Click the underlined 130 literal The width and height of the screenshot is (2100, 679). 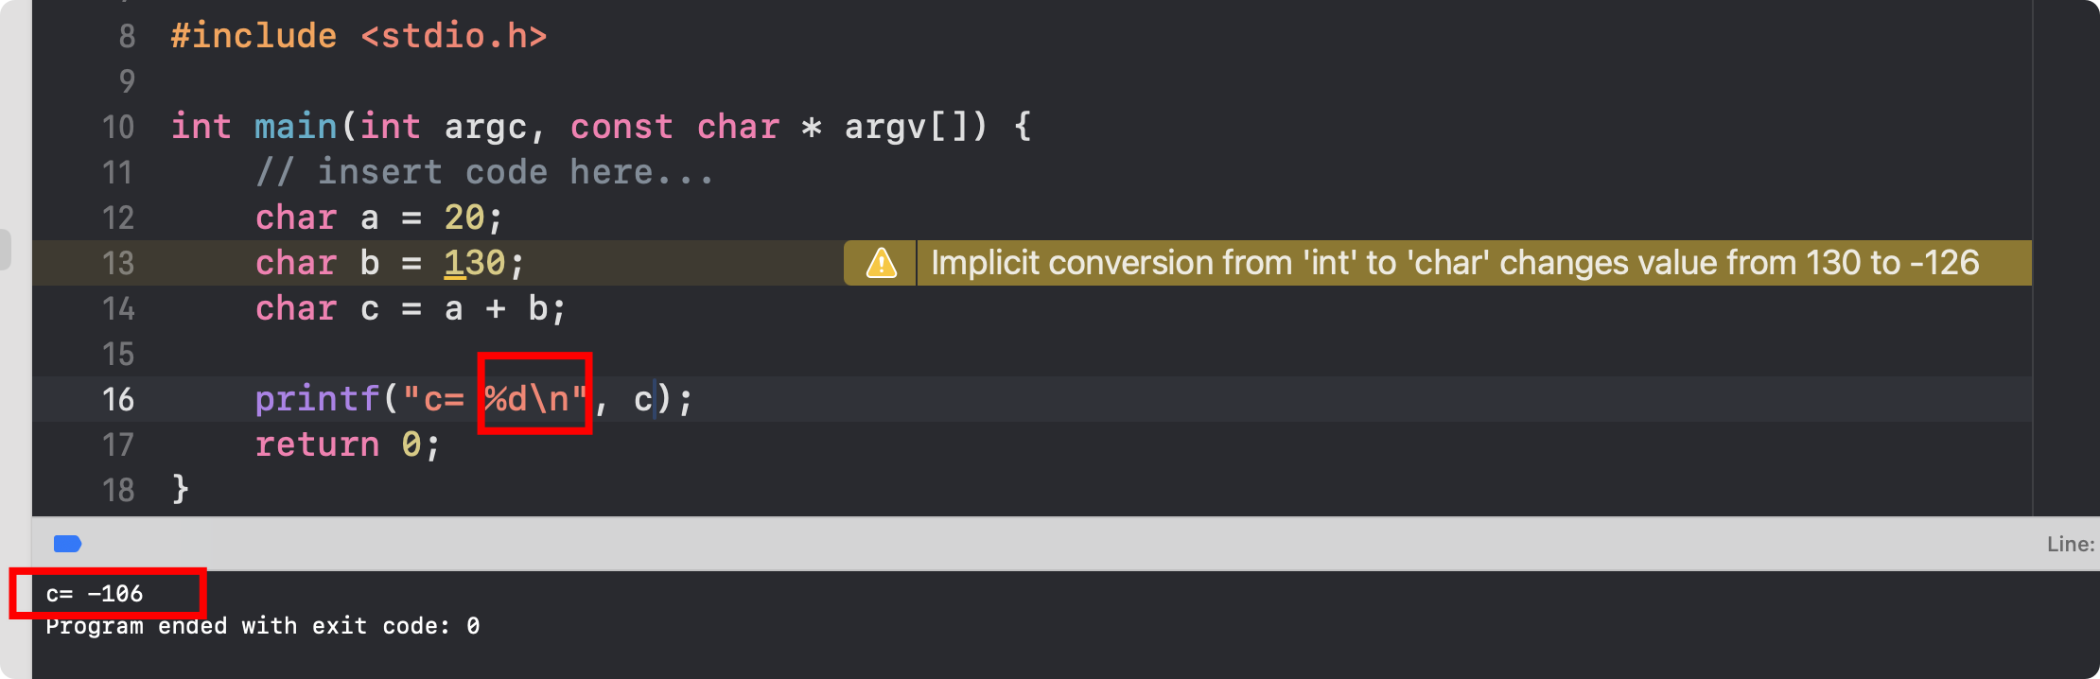pos(475,263)
